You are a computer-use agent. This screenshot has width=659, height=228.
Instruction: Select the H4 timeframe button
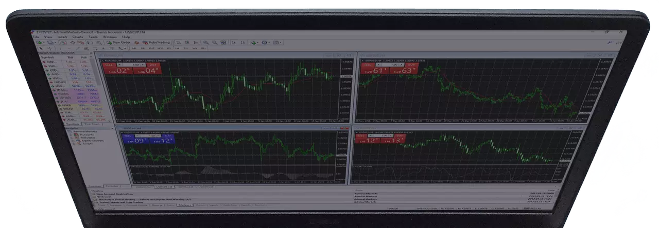point(177,48)
